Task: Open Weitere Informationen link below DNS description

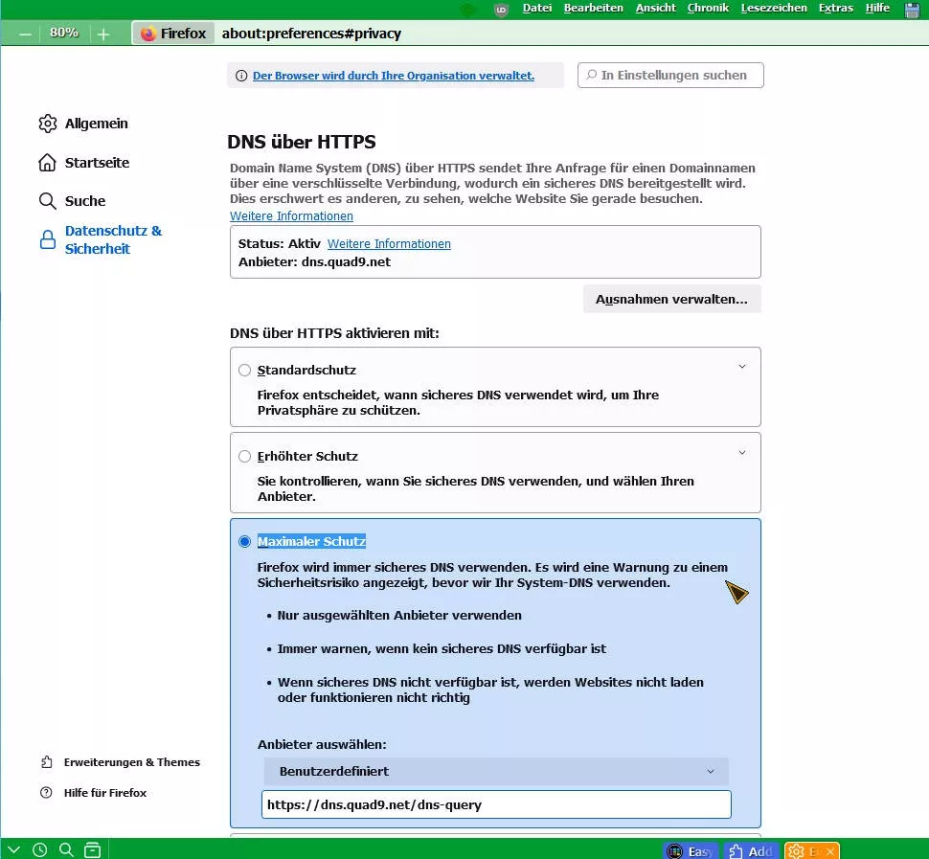Action: point(291,216)
